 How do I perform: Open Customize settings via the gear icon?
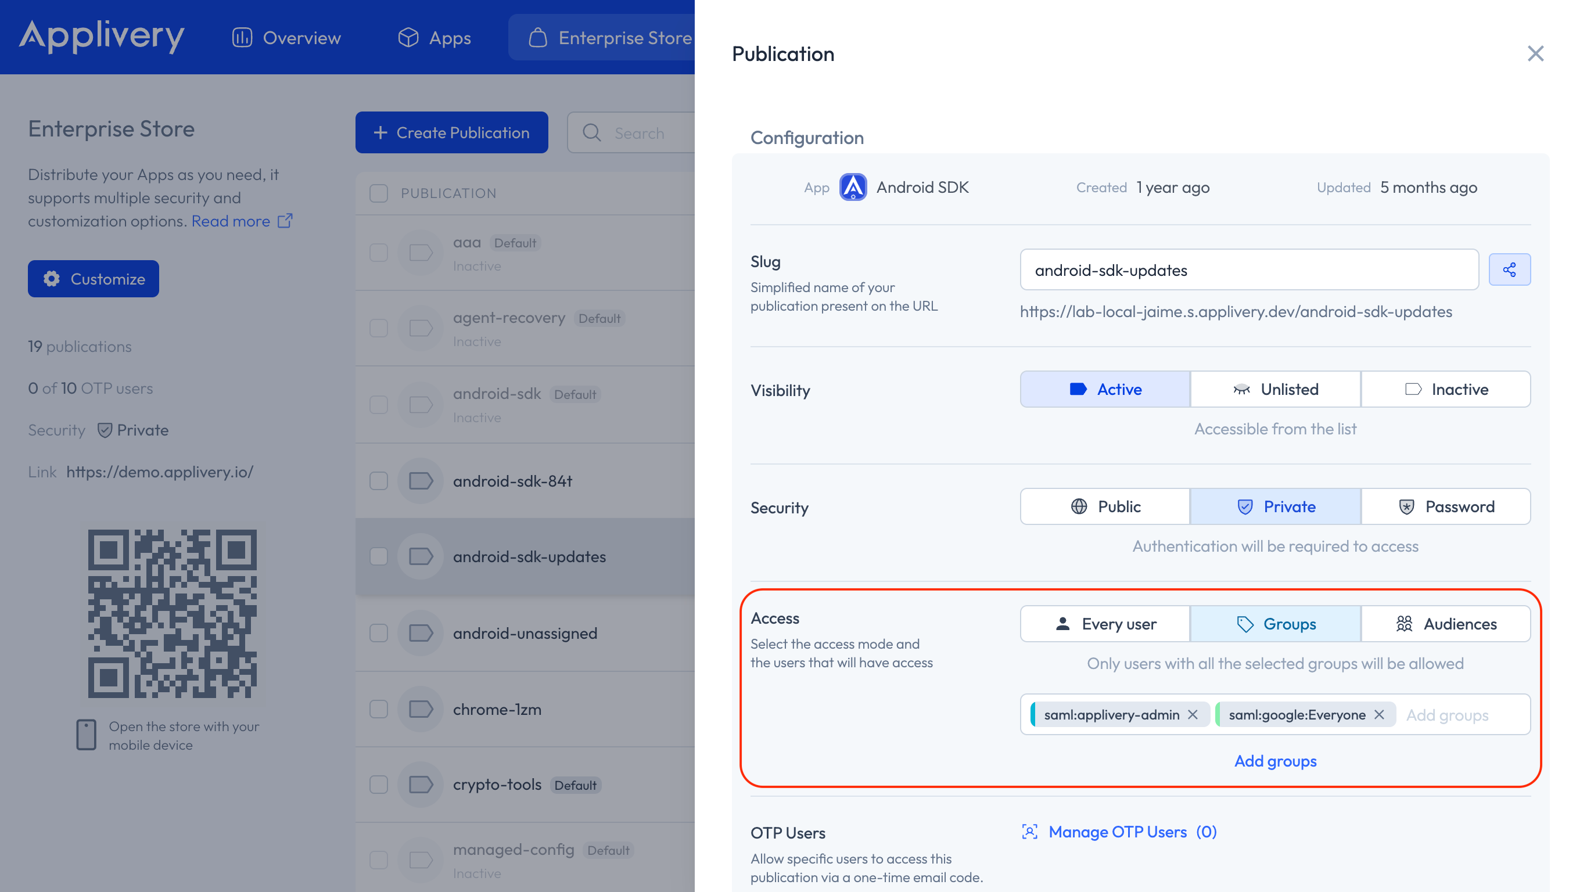coord(52,278)
